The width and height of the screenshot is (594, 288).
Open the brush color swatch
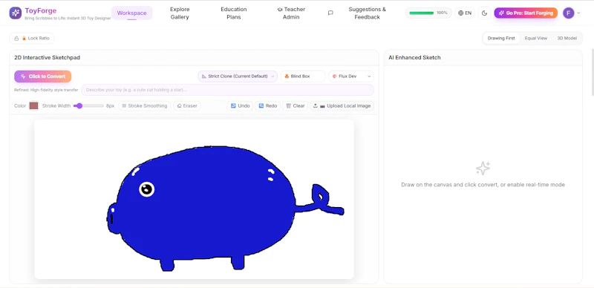click(34, 105)
